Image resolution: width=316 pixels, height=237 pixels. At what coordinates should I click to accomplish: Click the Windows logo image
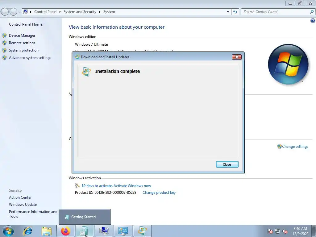click(x=288, y=64)
